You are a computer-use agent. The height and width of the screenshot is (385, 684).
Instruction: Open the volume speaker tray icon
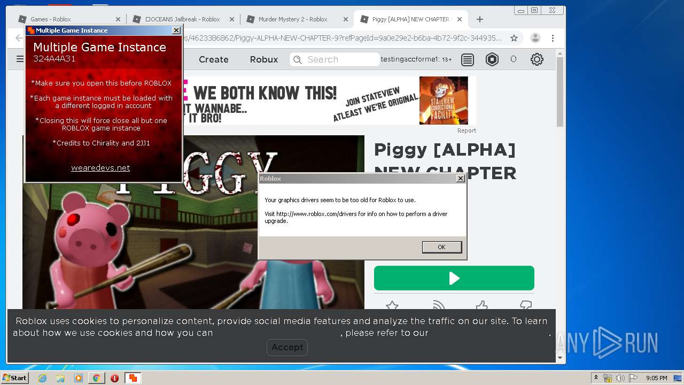pos(620,378)
